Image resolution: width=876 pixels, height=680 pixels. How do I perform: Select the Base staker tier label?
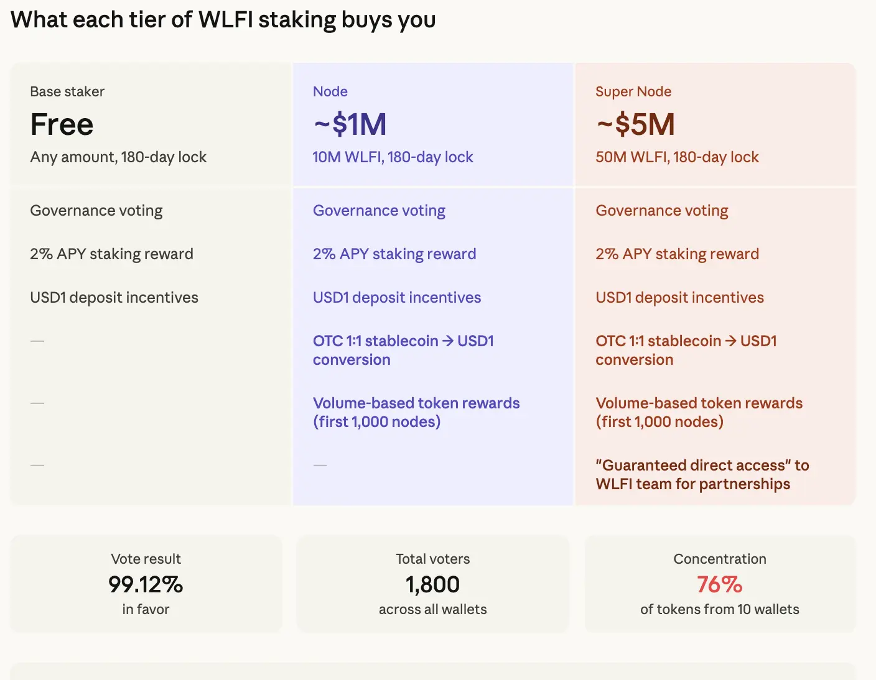click(67, 91)
